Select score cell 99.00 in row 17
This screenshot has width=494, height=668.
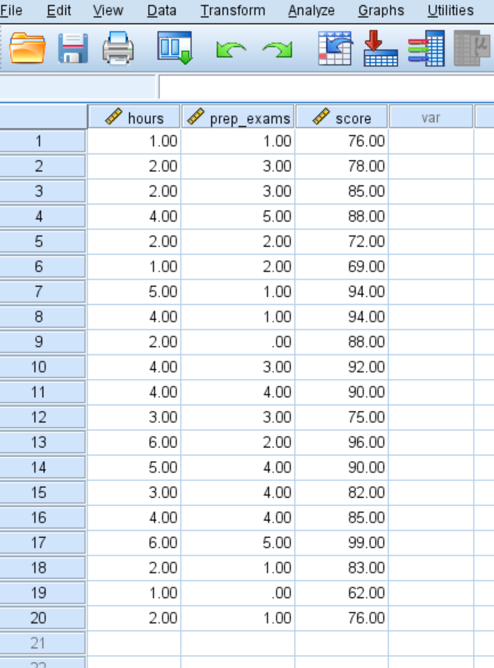(x=341, y=543)
